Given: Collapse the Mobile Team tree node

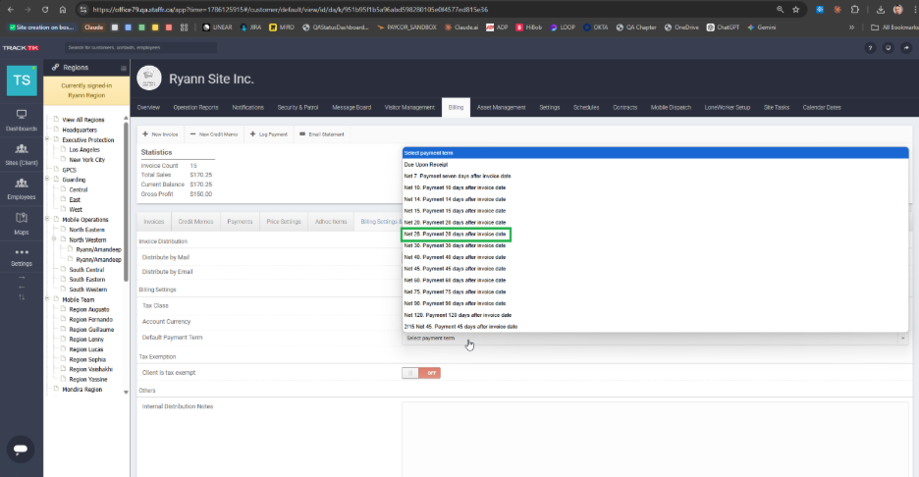Looking at the screenshot, I should [x=47, y=298].
